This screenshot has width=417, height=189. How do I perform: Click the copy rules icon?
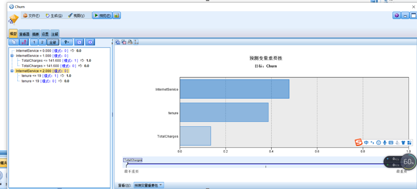[x=14, y=42]
